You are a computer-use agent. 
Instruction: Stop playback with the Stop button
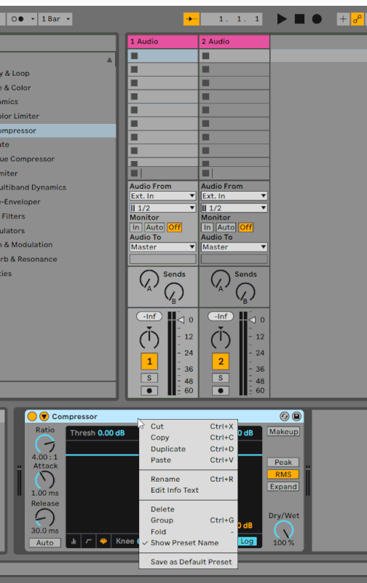pyautogui.click(x=299, y=19)
